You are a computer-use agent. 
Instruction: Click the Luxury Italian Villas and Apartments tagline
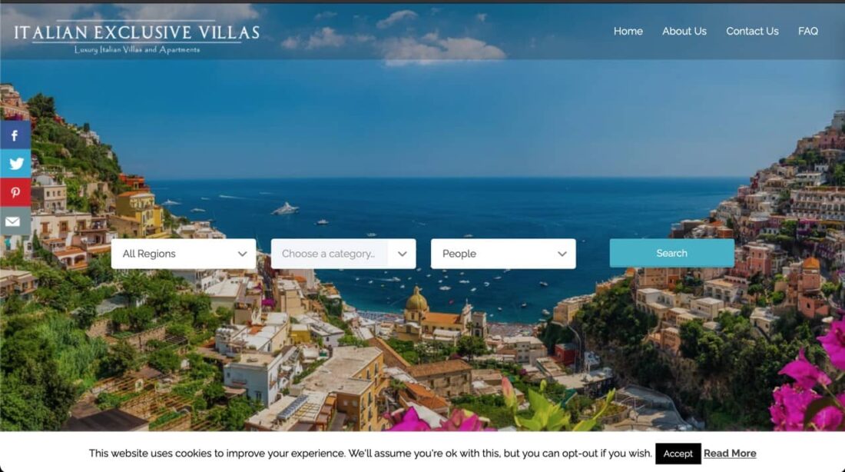click(137, 50)
